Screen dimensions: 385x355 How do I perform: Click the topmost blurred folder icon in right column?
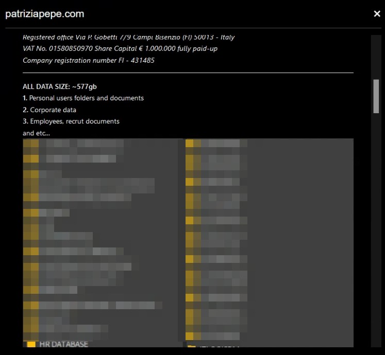tap(190, 144)
